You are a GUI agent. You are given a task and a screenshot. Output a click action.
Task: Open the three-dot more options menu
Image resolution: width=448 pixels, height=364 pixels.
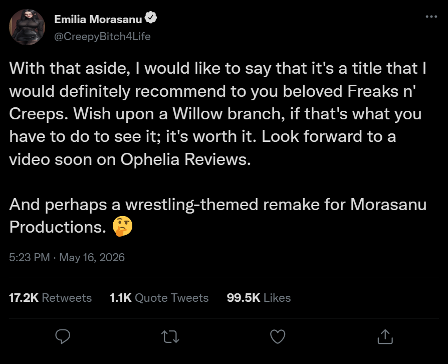tap(431, 17)
